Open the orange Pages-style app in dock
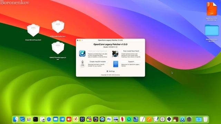Image resolution: width=221 pixels, height=124 pixels. [x=149, y=119]
